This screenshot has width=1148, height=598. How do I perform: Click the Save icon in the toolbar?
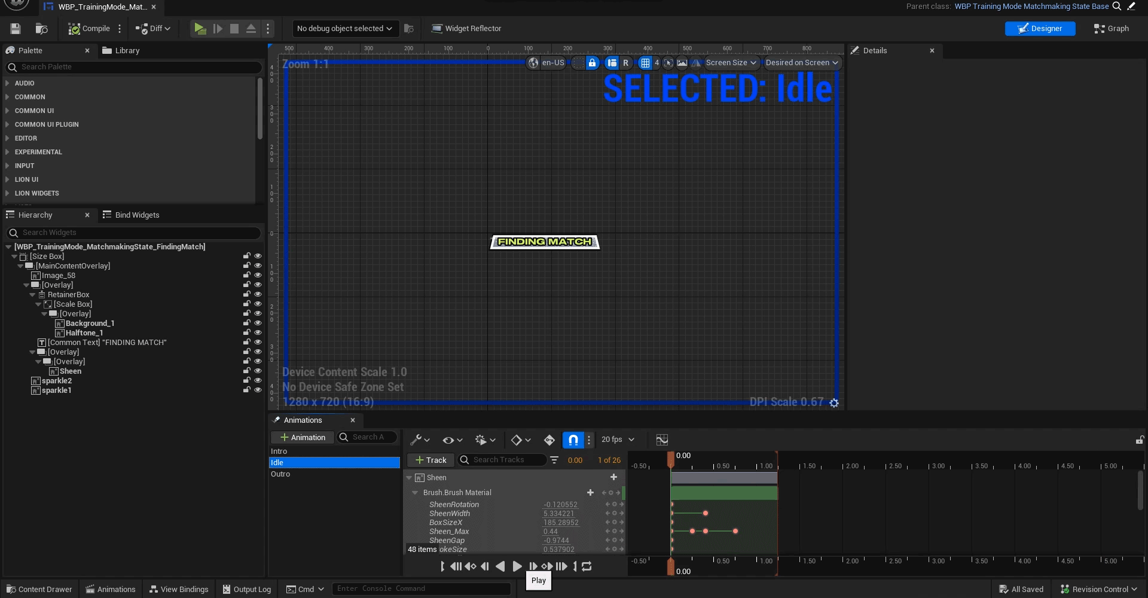point(16,29)
